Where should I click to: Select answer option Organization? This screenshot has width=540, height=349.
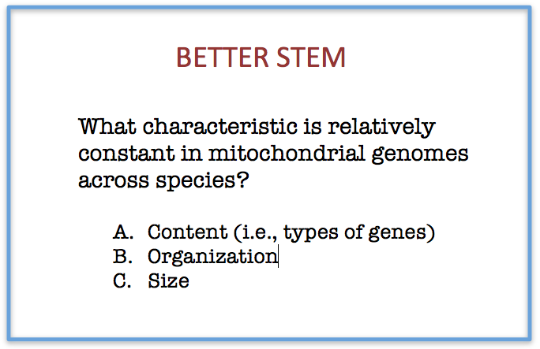(x=212, y=257)
